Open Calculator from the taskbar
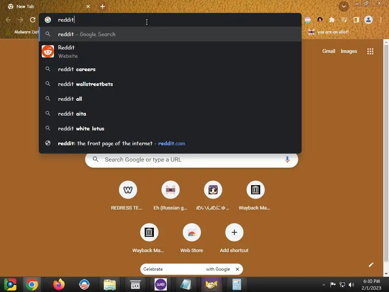 point(237,284)
